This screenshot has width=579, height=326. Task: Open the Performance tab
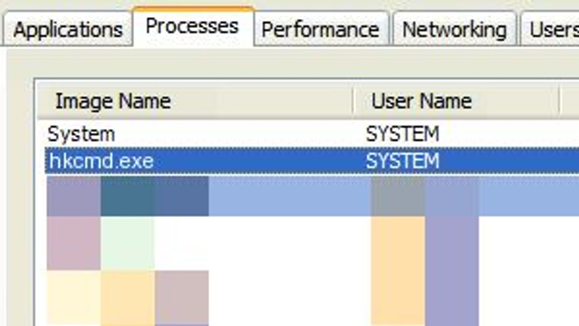[320, 30]
